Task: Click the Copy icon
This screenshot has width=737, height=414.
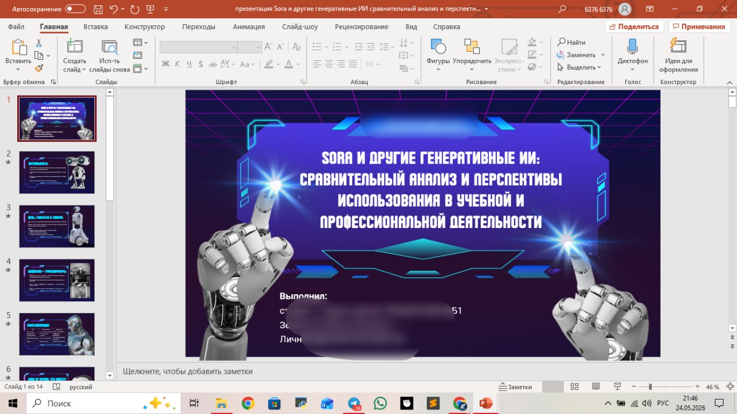Action: pyautogui.click(x=39, y=55)
